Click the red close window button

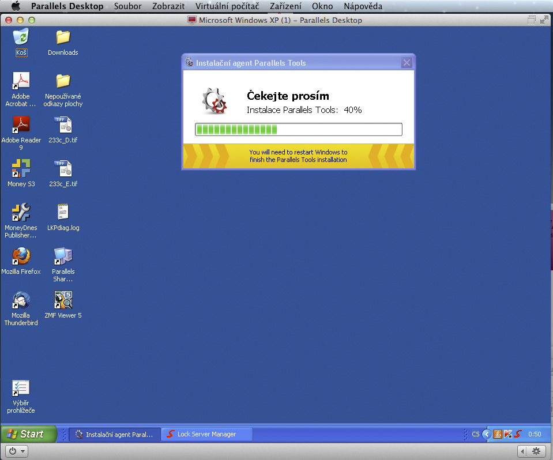coord(9,20)
